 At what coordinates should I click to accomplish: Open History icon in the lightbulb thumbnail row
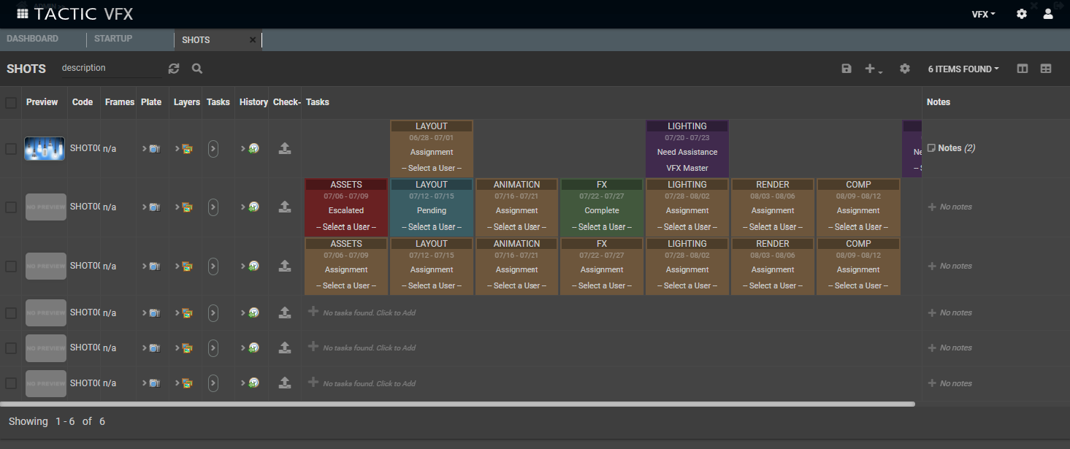(x=253, y=149)
